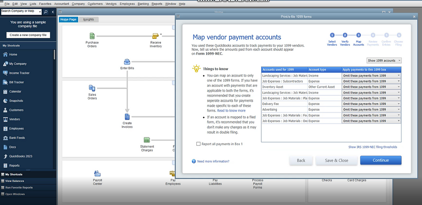Select Run Favorite Reports in sidebar
This screenshot has height=205, width=422.
19,187
